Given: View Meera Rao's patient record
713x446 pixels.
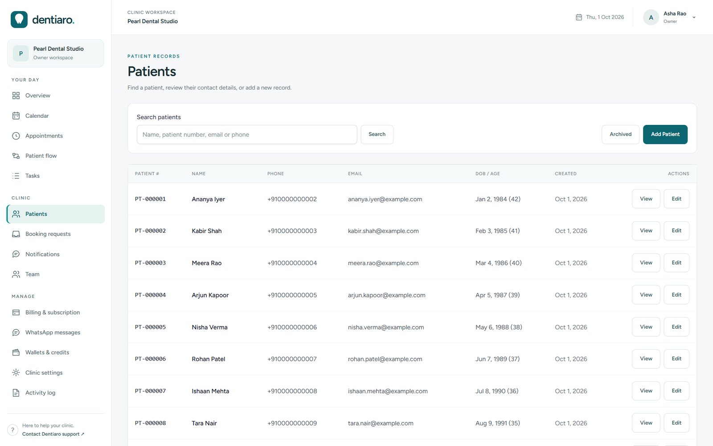Looking at the screenshot, I should coord(646,263).
